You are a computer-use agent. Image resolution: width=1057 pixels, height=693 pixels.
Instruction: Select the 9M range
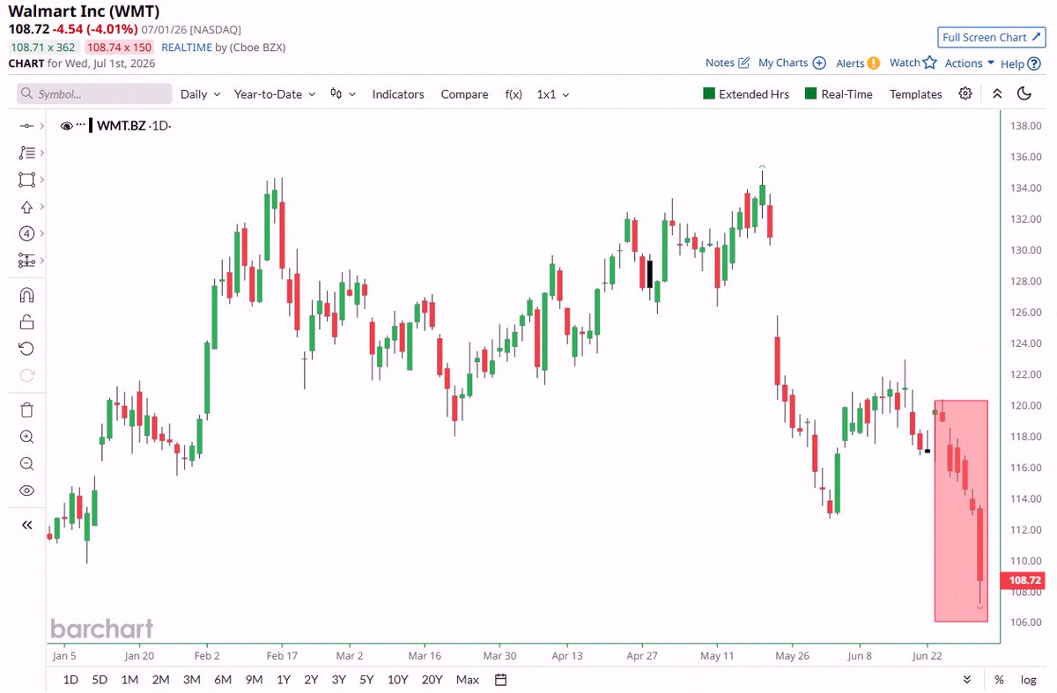(x=255, y=680)
